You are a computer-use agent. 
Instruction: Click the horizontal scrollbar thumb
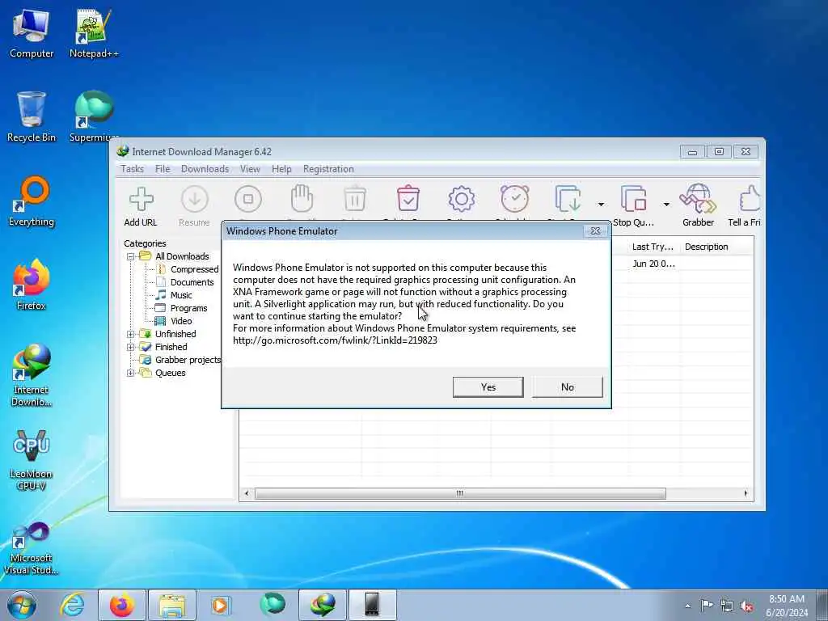coord(460,493)
